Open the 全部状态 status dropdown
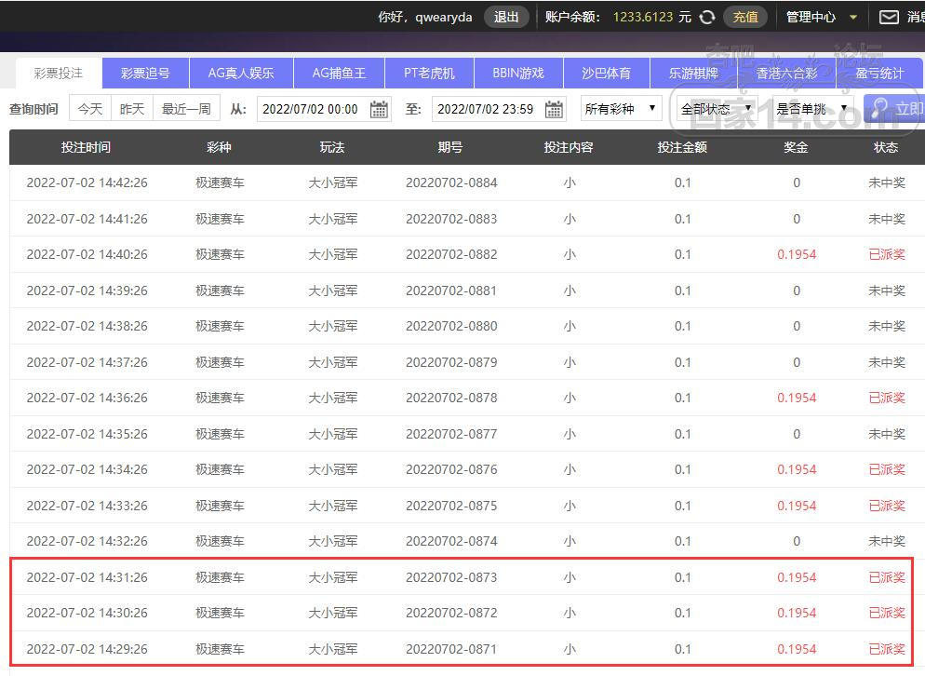Image resolution: width=925 pixels, height=676 pixels. pos(717,109)
